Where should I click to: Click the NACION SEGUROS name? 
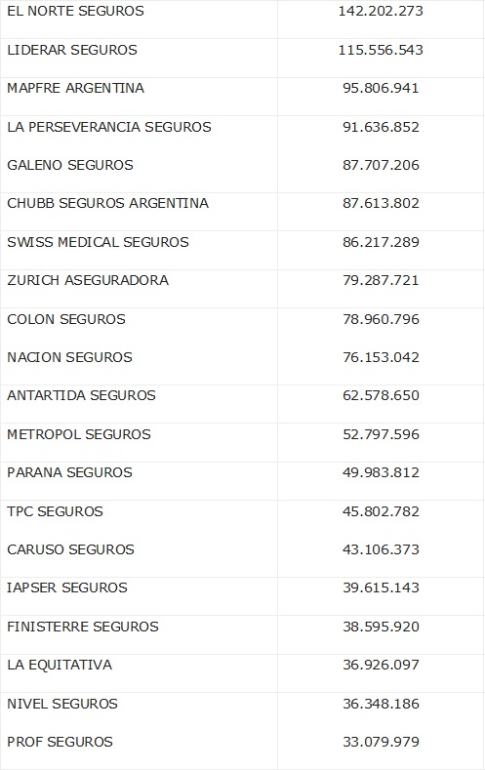[x=69, y=357]
